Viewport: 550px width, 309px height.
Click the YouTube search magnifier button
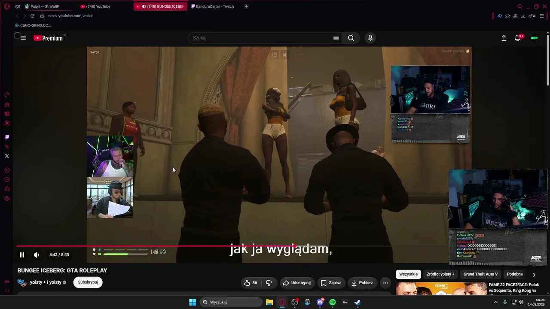(351, 38)
